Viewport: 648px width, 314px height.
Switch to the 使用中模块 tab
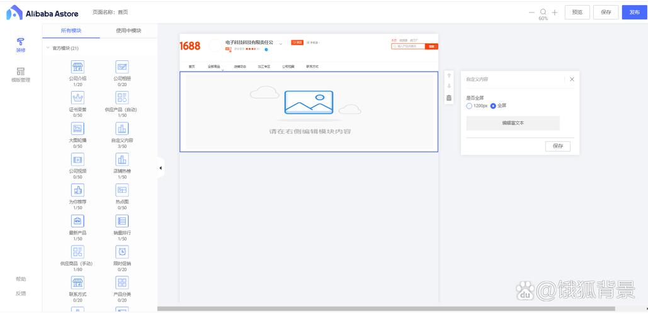pyautogui.click(x=128, y=31)
